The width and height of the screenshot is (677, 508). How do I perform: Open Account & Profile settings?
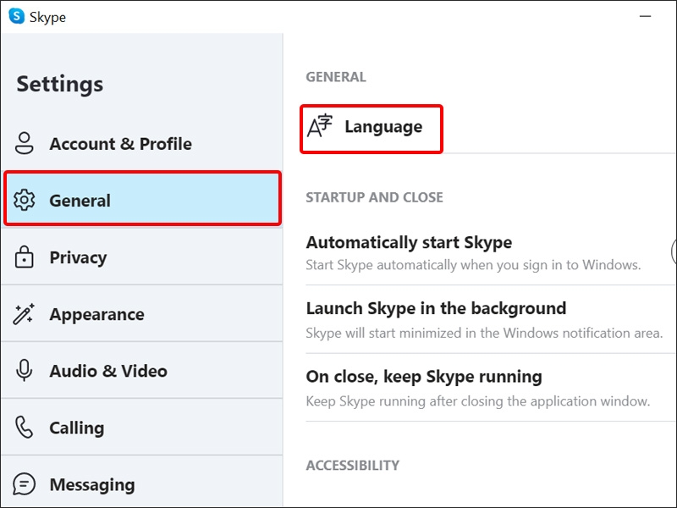(142, 143)
